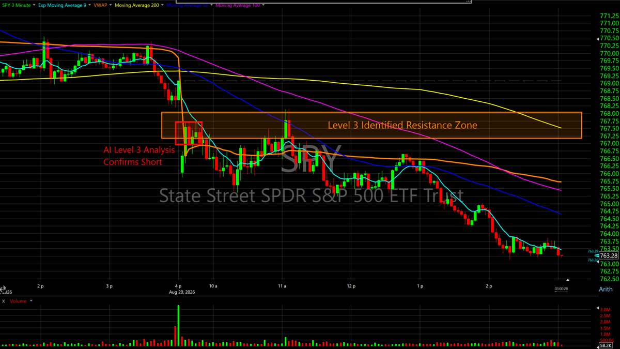Screen dimensions: 620x349
Task: Click the 767.00 price axis label
Action: point(609,143)
